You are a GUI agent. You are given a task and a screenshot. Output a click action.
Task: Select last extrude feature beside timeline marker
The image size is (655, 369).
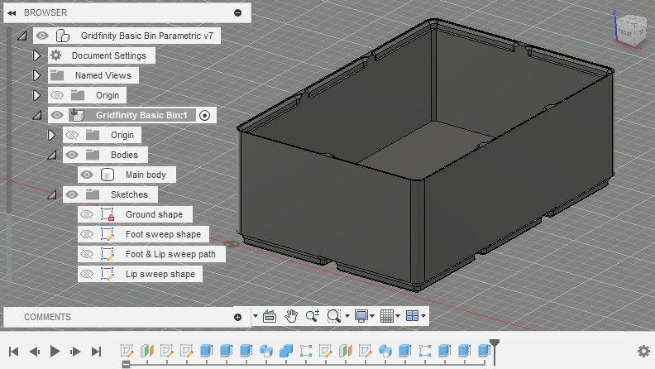[x=484, y=350]
